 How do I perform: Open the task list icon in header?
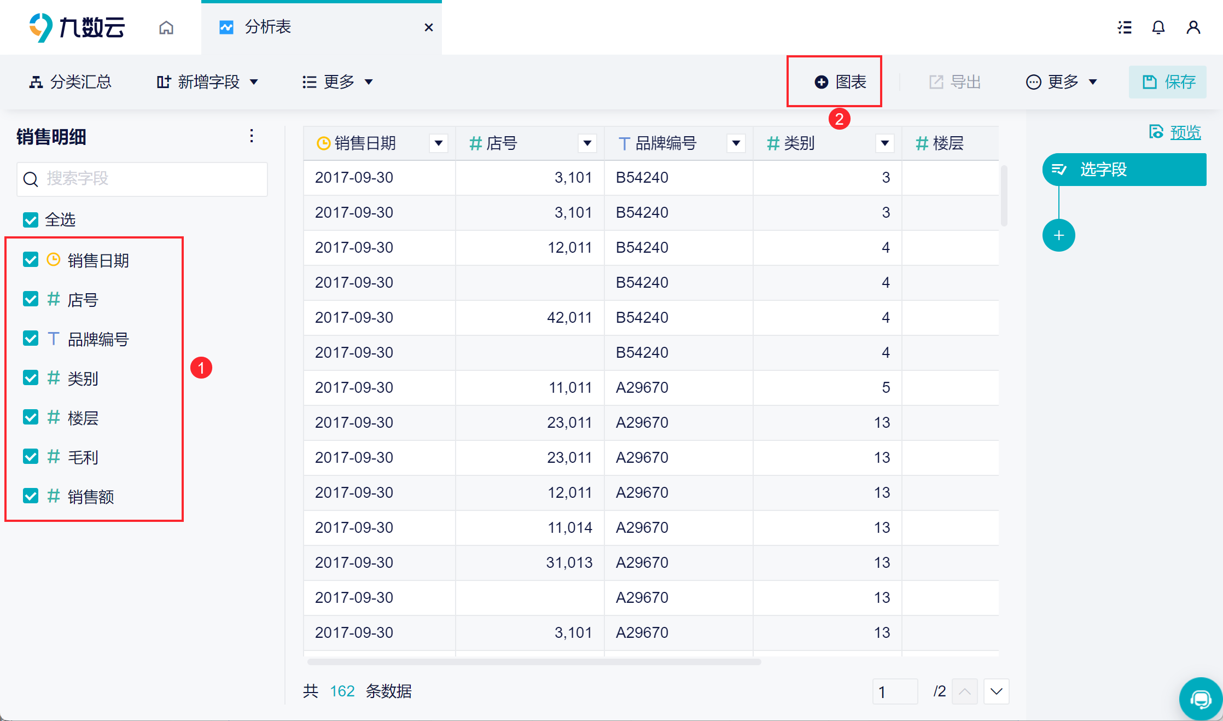pyautogui.click(x=1124, y=27)
